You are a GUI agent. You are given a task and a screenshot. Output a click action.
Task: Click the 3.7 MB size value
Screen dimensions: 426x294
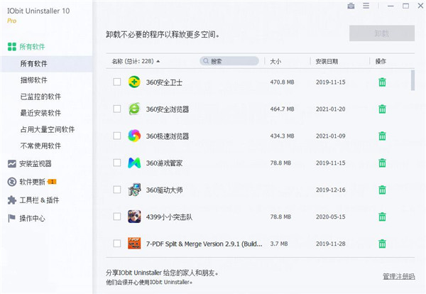[279, 244]
